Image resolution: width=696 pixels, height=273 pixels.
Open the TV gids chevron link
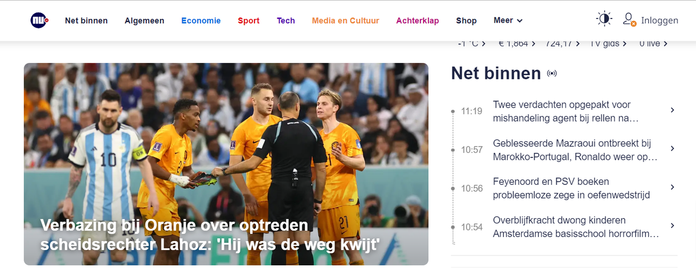(x=608, y=44)
